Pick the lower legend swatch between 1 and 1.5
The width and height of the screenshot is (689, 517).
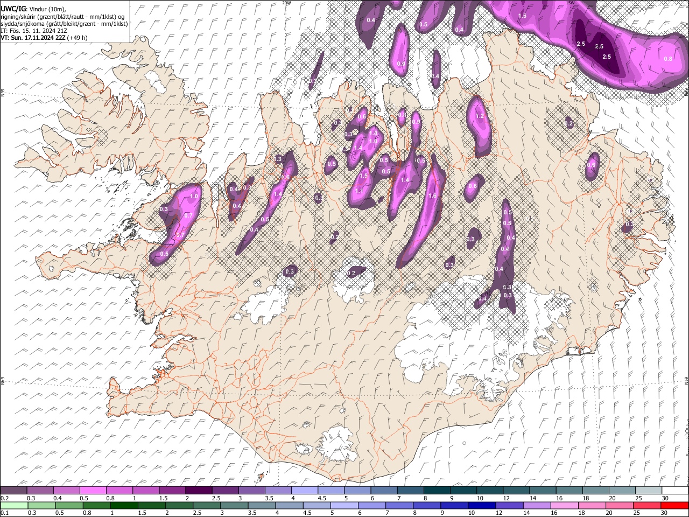click(x=125, y=505)
